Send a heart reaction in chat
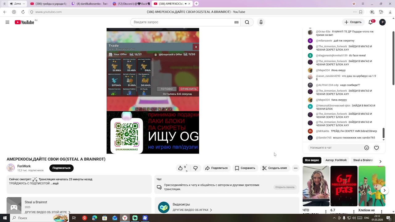 pos(376,148)
